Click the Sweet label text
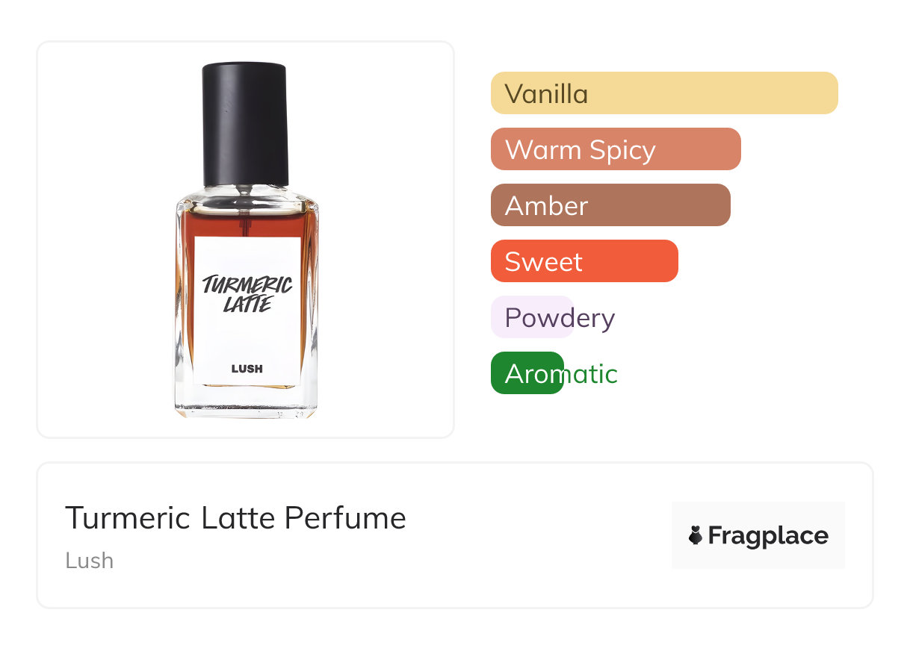This screenshot has width=910, height=645. (543, 262)
